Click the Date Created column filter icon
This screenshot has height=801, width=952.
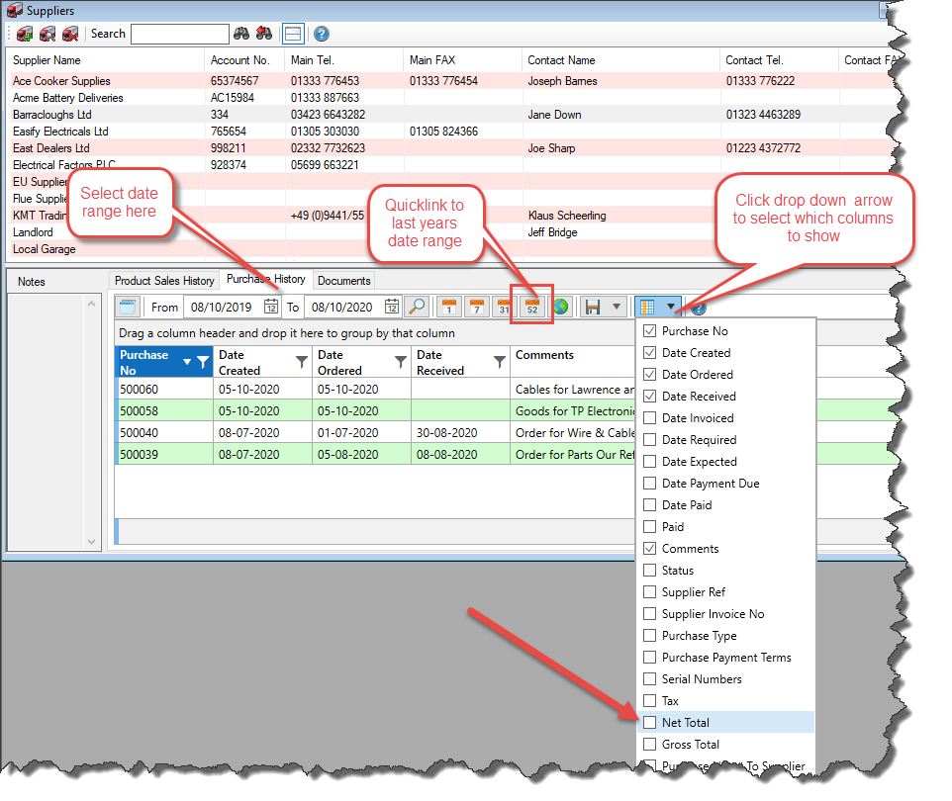point(302,363)
